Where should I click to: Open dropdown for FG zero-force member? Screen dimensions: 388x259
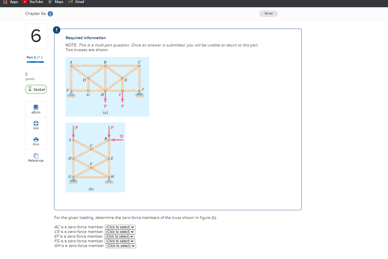[120, 241]
